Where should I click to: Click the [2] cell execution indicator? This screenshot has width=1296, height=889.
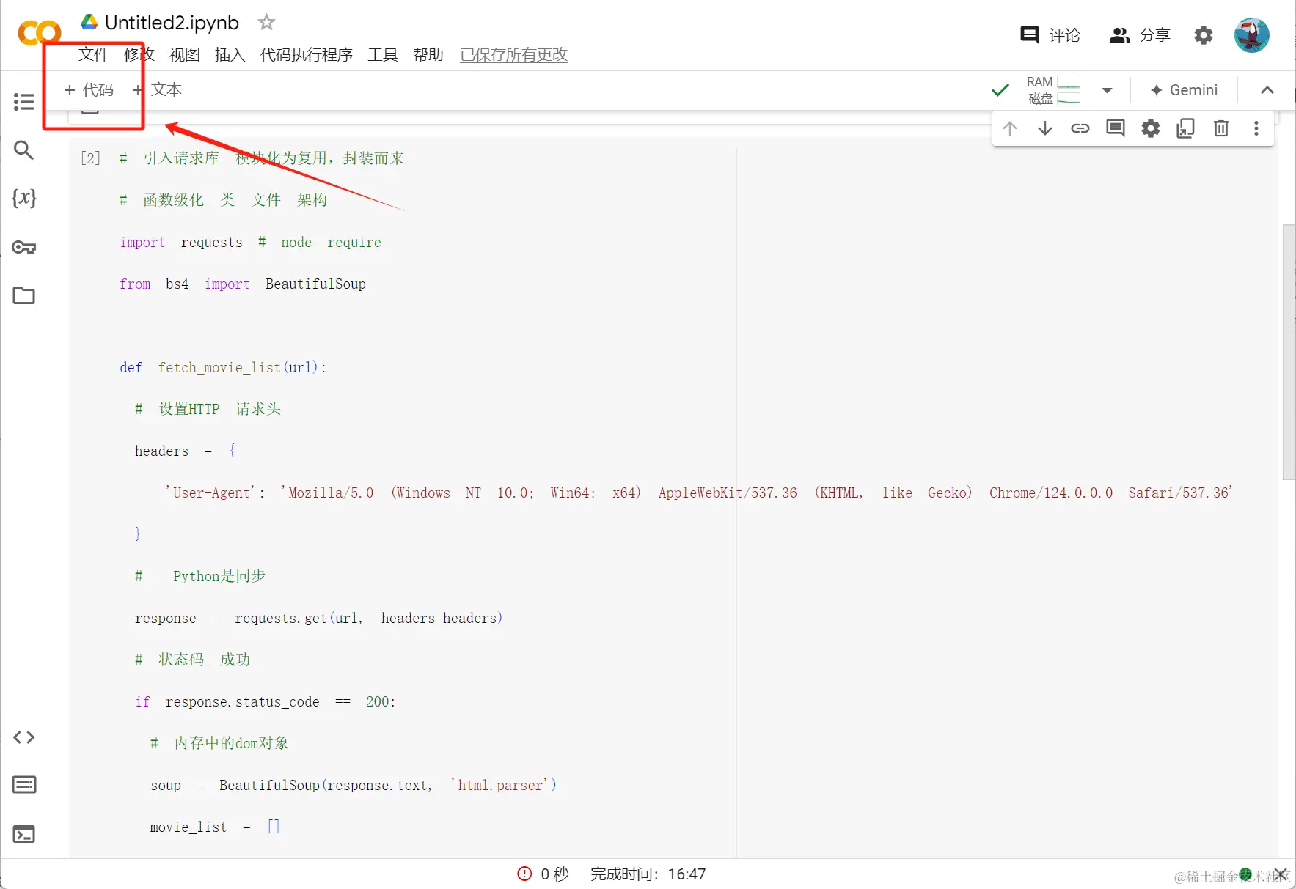coord(91,158)
